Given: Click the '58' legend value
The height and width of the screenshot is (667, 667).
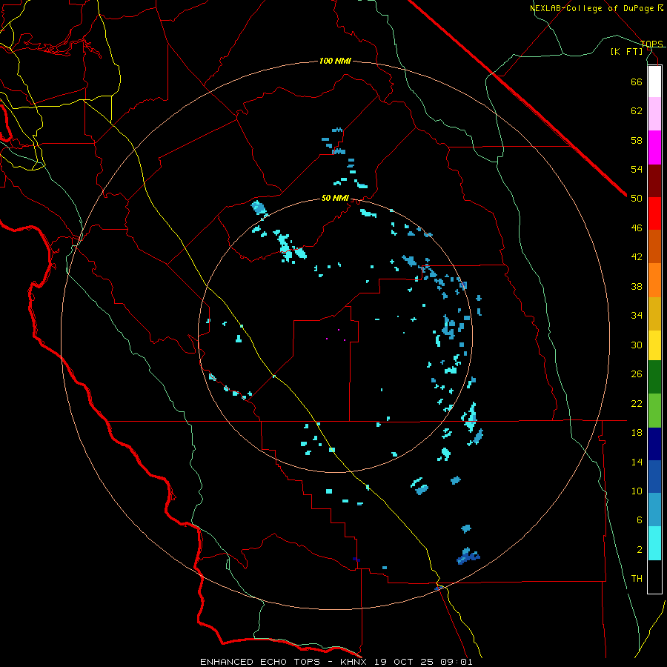Looking at the screenshot, I should (637, 140).
